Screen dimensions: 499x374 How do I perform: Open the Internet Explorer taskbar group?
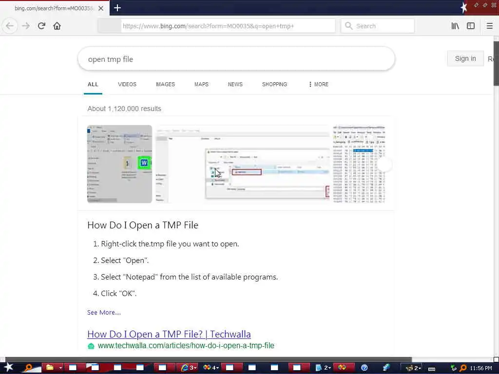coord(188,368)
